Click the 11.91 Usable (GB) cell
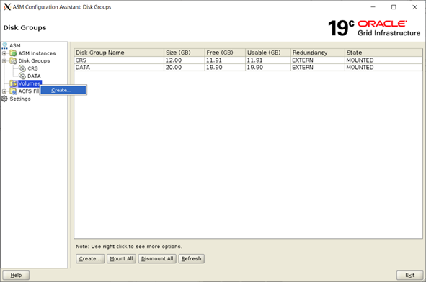 click(x=268, y=60)
